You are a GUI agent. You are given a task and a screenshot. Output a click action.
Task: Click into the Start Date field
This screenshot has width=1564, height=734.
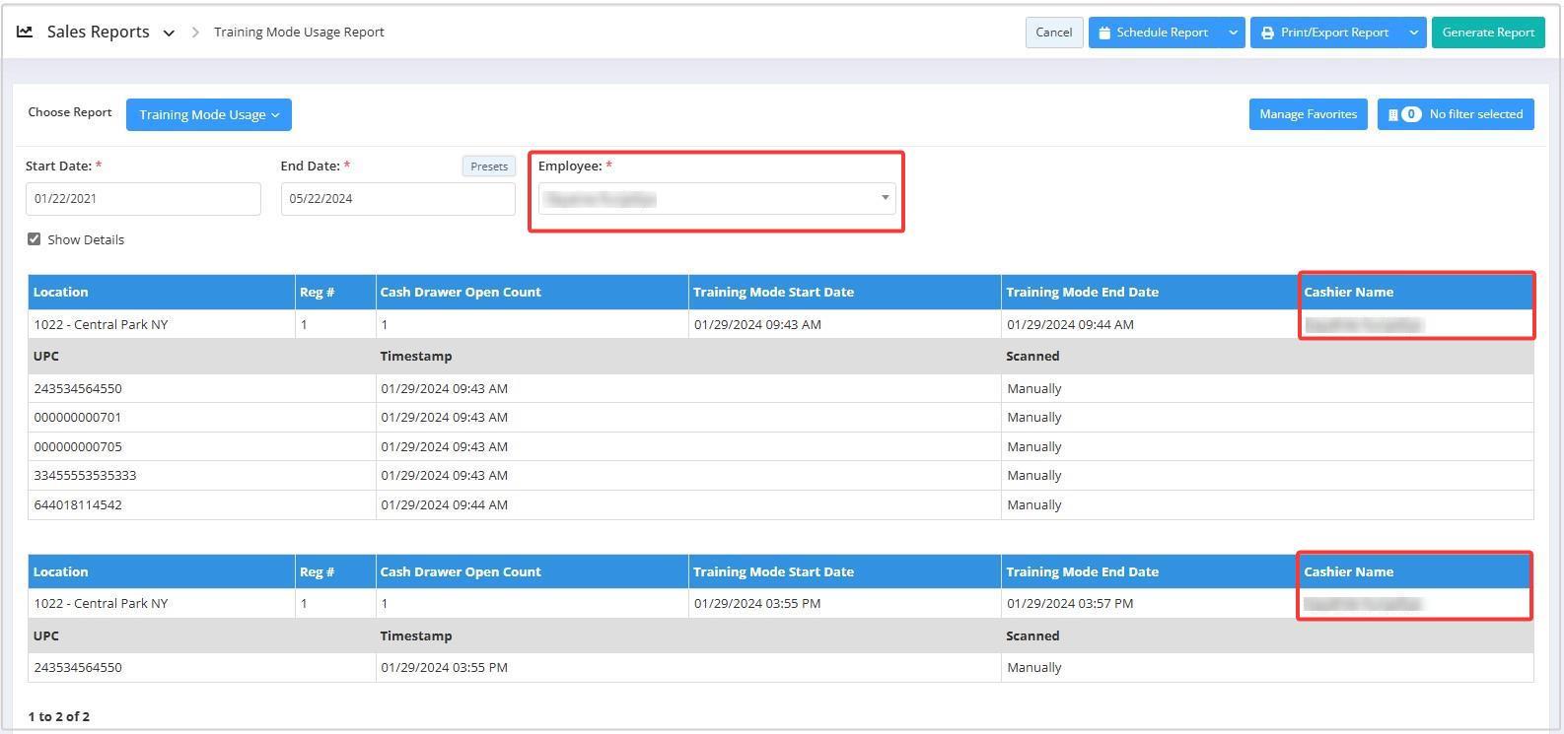tap(143, 199)
